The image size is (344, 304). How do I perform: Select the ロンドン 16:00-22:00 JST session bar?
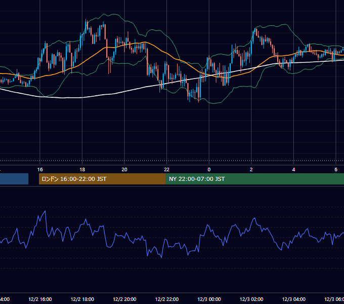pyautogui.click(x=102, y=179)
